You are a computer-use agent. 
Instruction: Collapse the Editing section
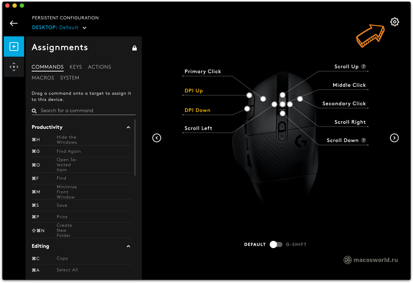(x=128, y=246)
